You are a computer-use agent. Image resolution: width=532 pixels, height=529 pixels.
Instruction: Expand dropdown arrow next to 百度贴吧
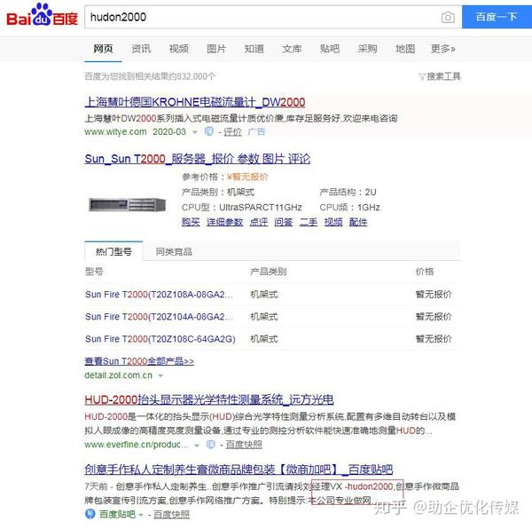pos(140,515)
